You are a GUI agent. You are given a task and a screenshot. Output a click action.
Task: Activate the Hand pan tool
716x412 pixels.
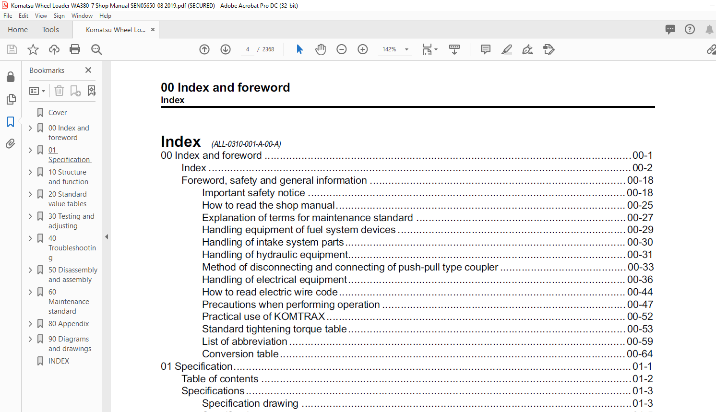pos(321,49)
